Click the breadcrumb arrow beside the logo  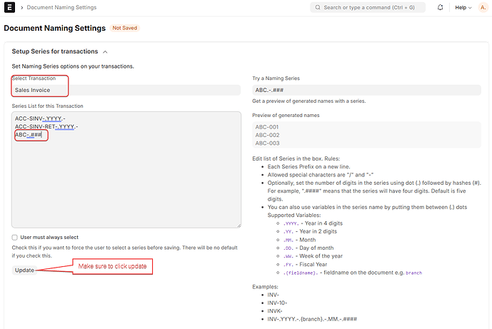(x=23, y=8)
